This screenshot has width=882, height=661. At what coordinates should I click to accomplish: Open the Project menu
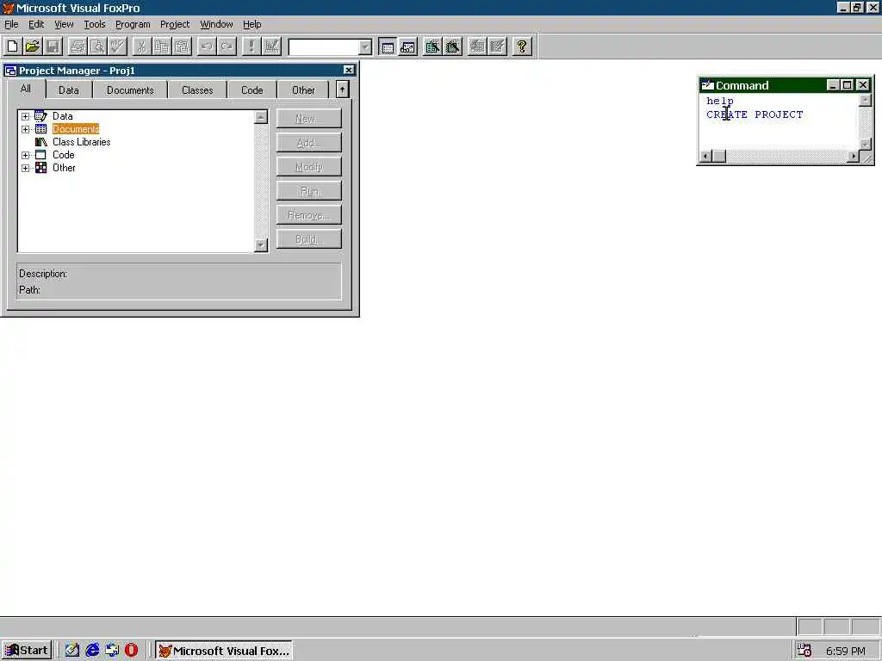pos(174,24)
